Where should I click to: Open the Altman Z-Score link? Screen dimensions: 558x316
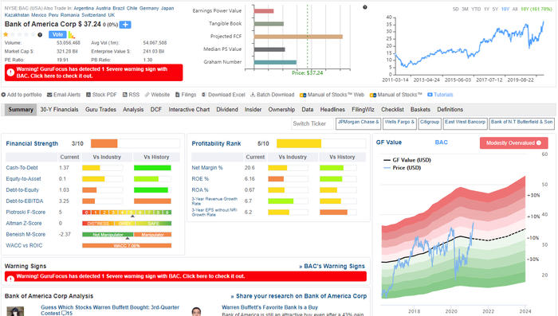tap(23, 223)
